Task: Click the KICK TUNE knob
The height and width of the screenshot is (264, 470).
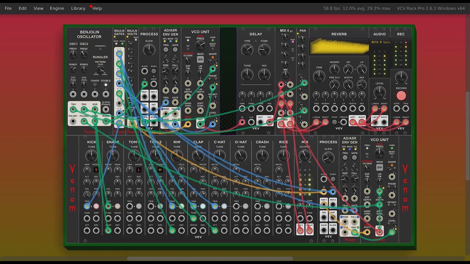Action: [91, 156]
